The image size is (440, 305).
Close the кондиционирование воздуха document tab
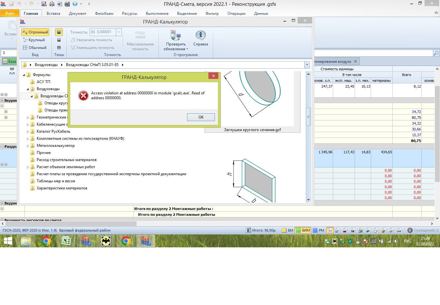click(355, 62)
